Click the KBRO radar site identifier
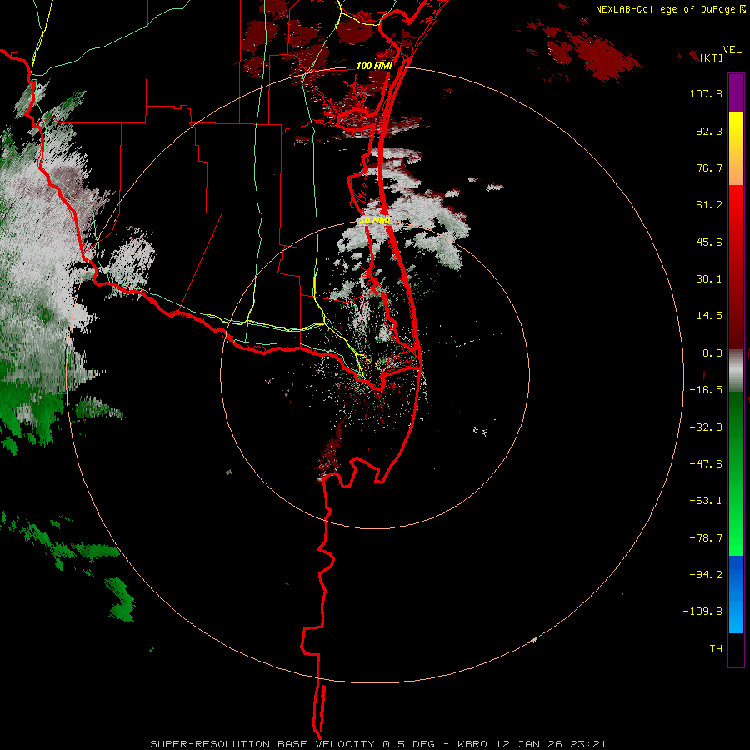The image size is (750, 750). click(x=472, y=744)
